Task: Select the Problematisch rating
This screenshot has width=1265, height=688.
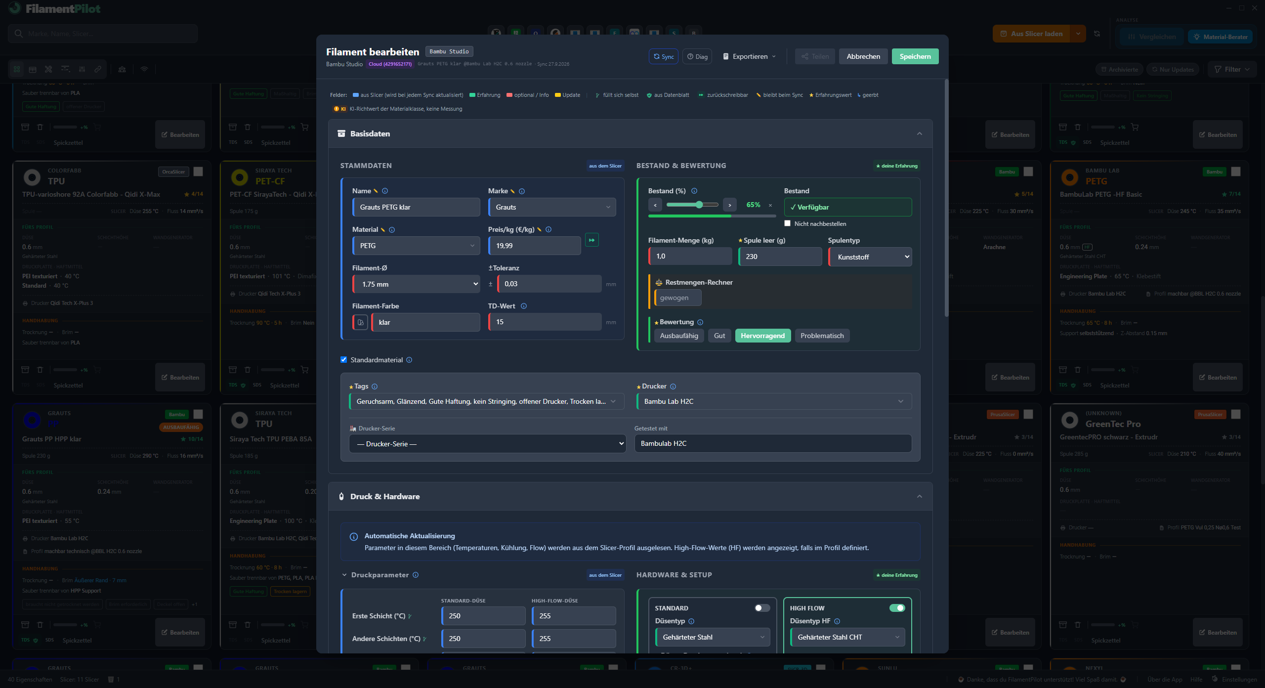Action: click(x=822, y=336)
